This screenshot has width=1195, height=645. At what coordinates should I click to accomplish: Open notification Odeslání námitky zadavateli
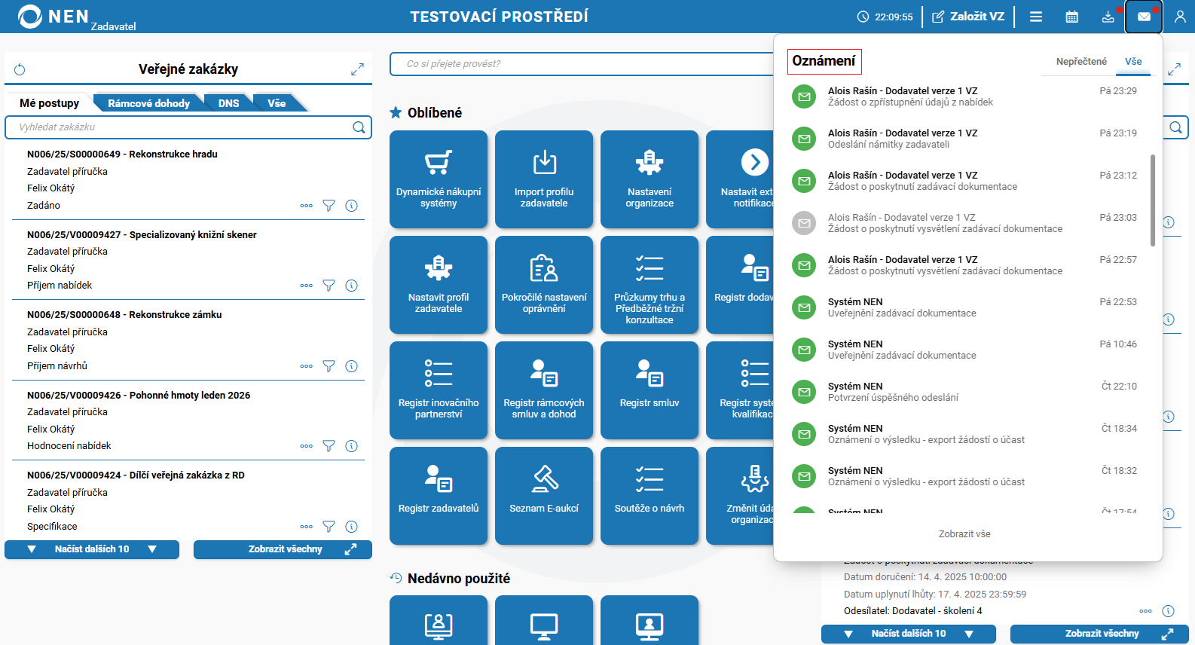coord(964,139)
